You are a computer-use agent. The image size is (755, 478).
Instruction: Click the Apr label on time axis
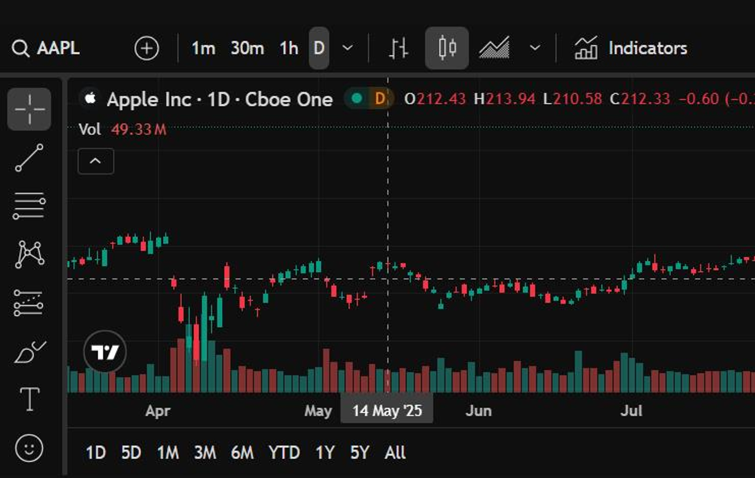tap(158, 411)
